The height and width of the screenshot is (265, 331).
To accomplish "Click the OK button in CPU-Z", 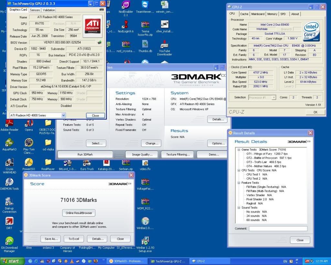I will click(315, 112).
